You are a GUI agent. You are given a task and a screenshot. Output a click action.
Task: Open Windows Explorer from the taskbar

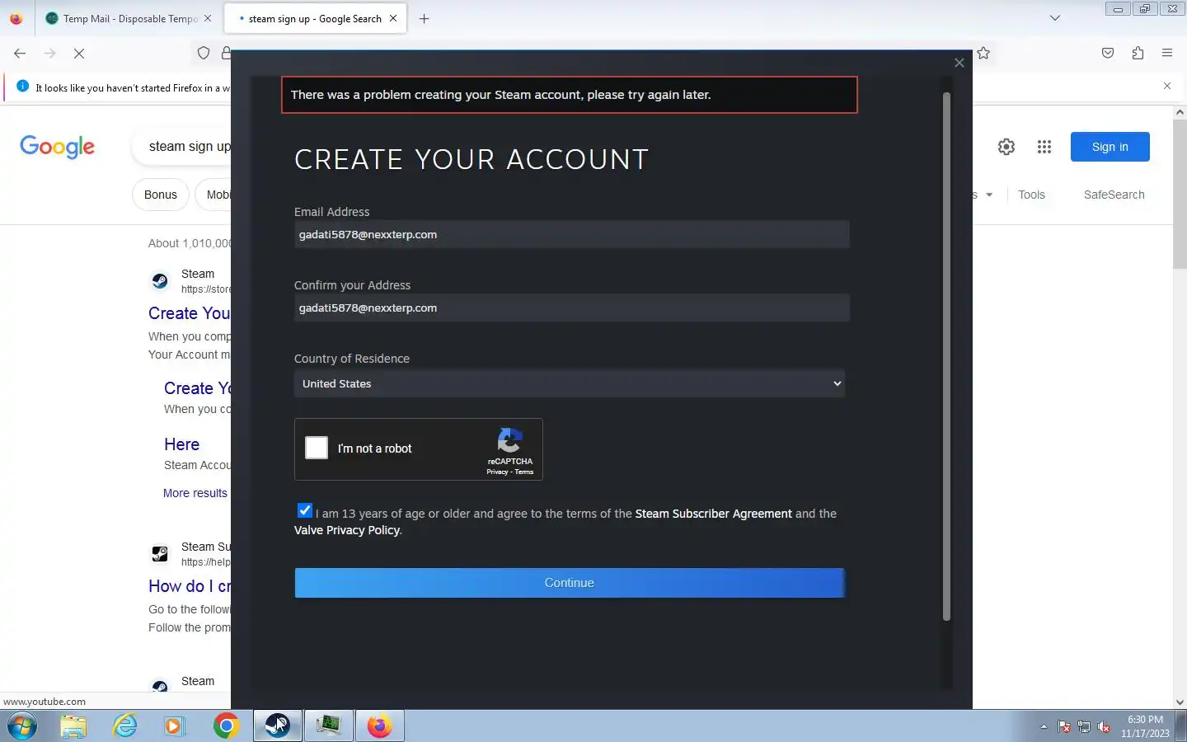point(73,726)
